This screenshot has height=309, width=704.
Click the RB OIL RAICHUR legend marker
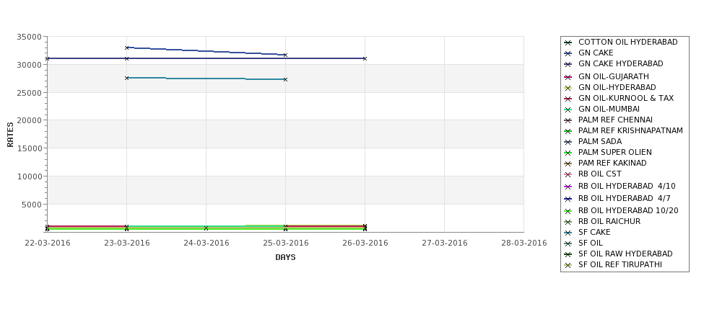(x=568, y=222)
